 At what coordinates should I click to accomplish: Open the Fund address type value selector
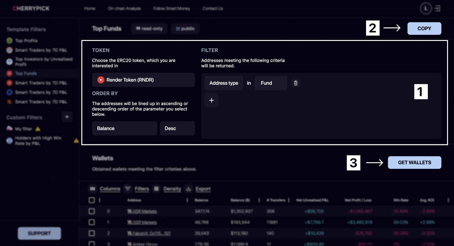click(271, 83)
